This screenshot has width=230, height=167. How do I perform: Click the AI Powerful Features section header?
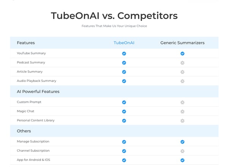38,91
